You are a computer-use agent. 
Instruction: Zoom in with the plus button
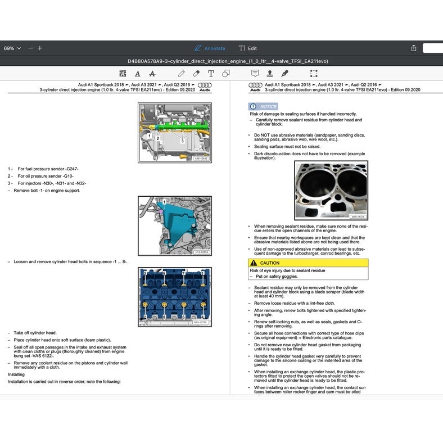pyautogui.click(x=40, y=48)
